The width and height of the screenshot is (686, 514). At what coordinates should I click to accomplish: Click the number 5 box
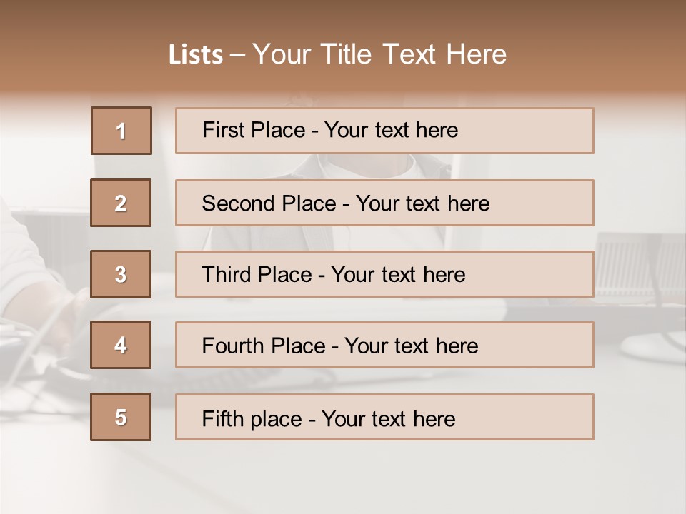[x=121, y=417]
